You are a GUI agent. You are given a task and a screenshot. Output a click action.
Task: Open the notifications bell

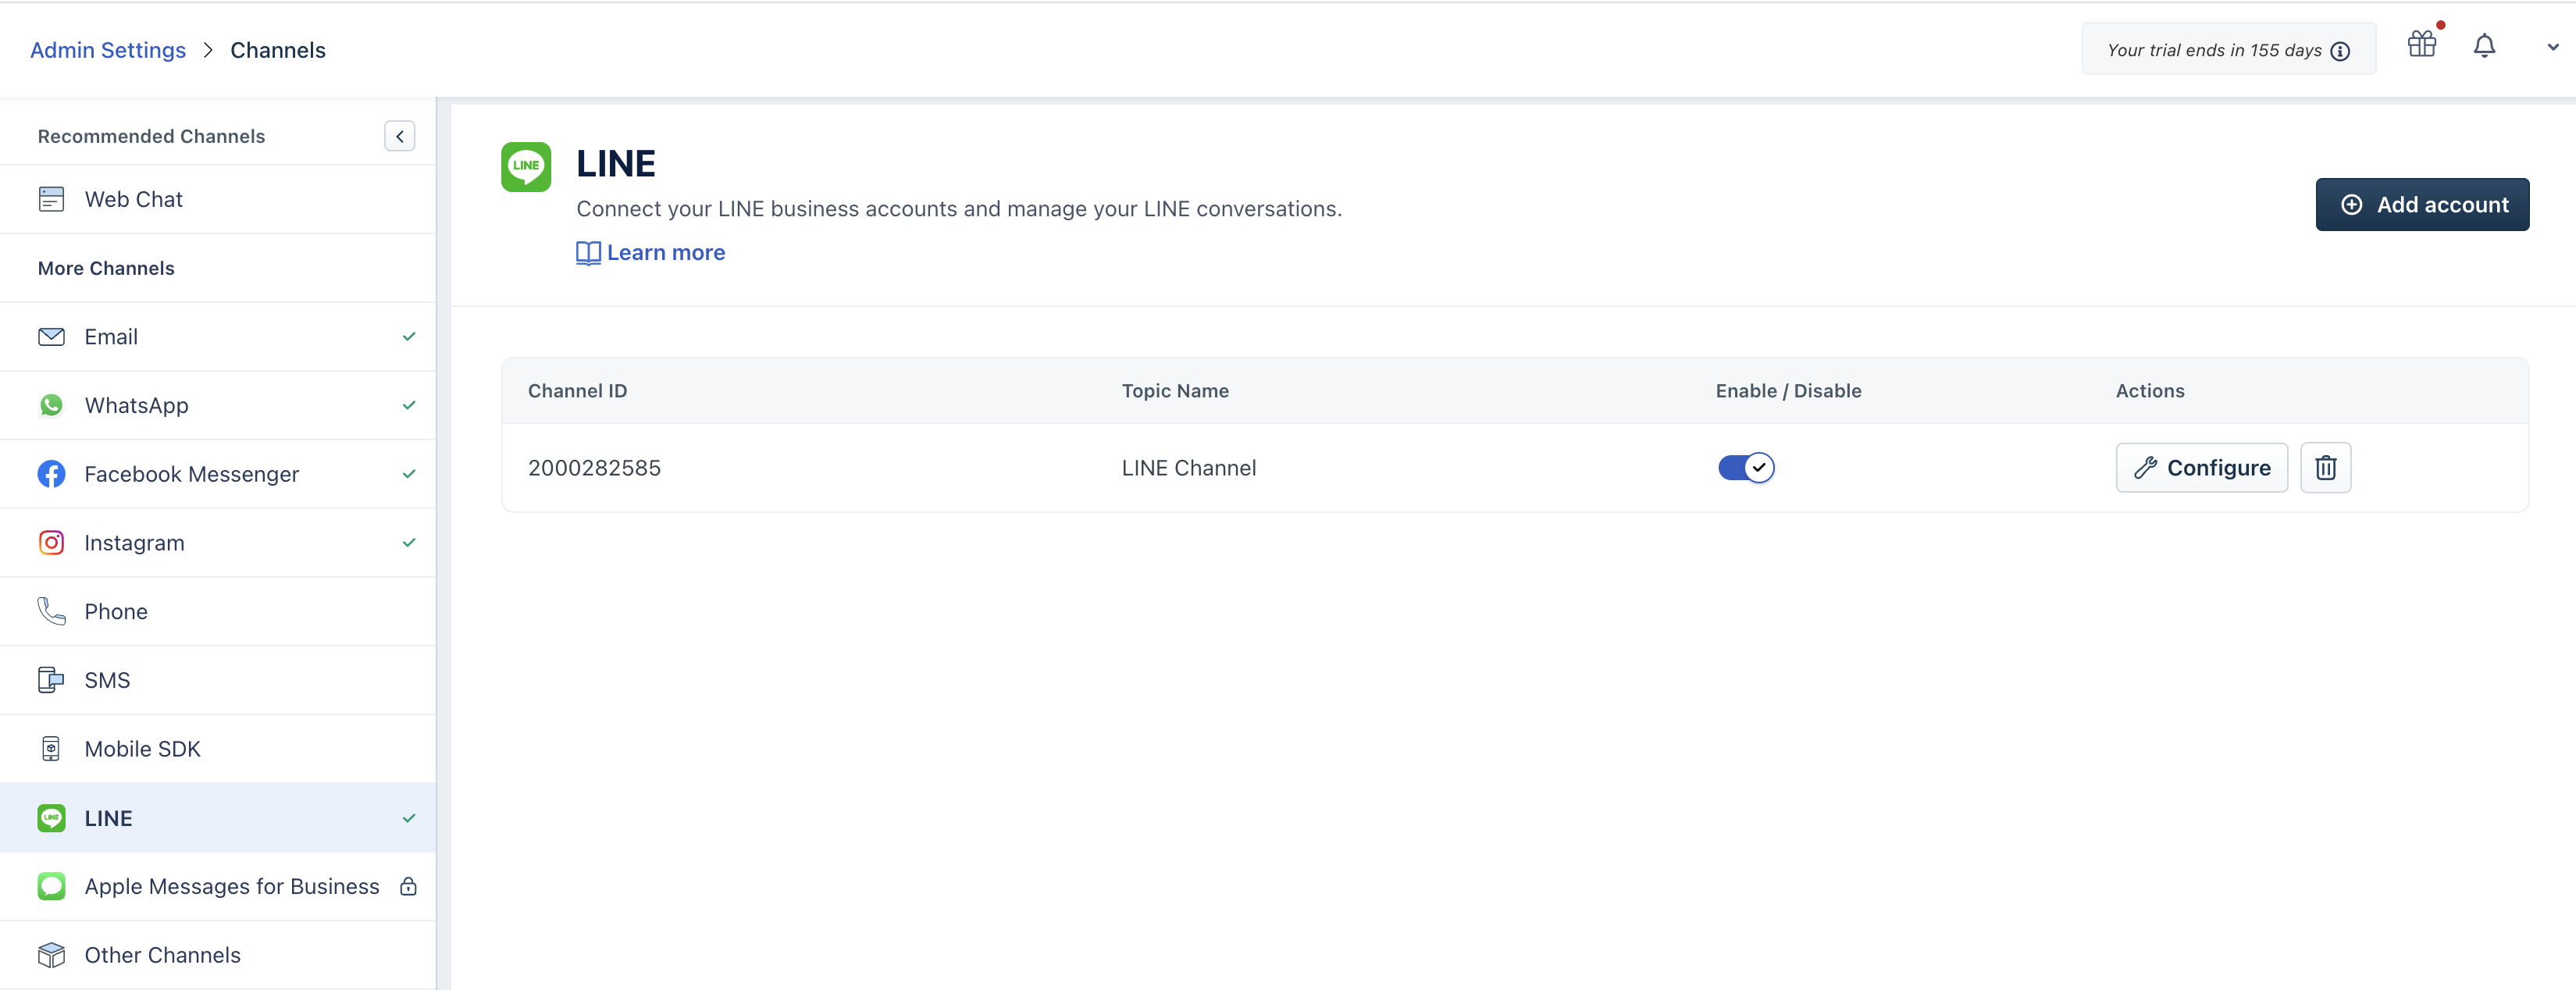tap(2484, 46)
